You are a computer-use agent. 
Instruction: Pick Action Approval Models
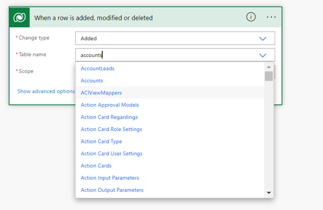click(x=170, y=105)
